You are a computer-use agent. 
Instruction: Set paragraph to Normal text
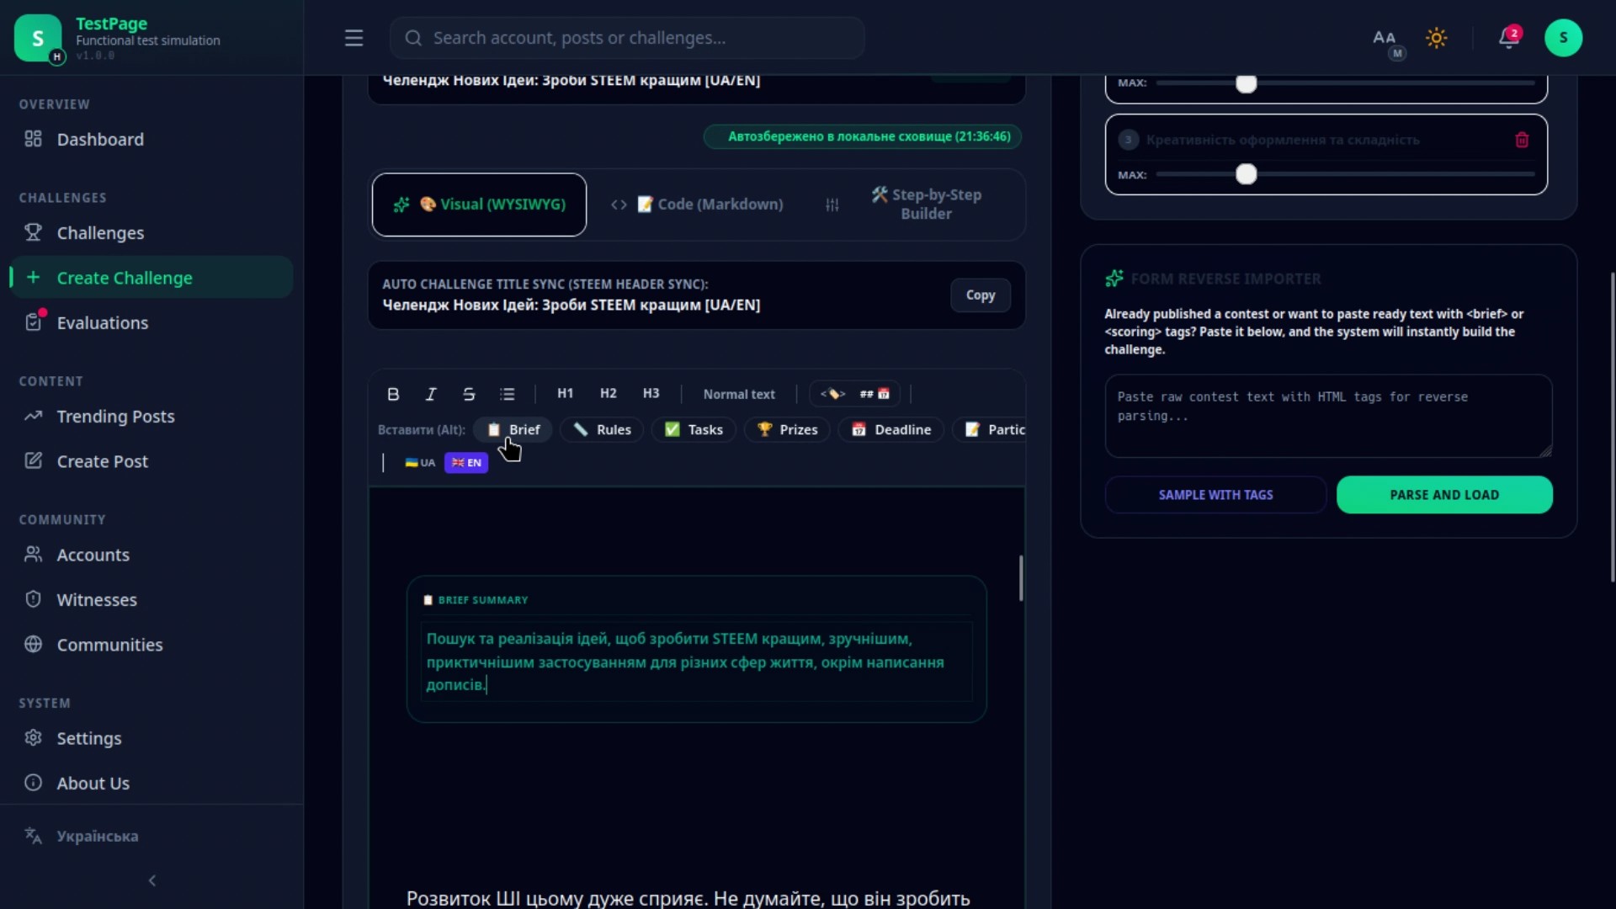[739, 394]
